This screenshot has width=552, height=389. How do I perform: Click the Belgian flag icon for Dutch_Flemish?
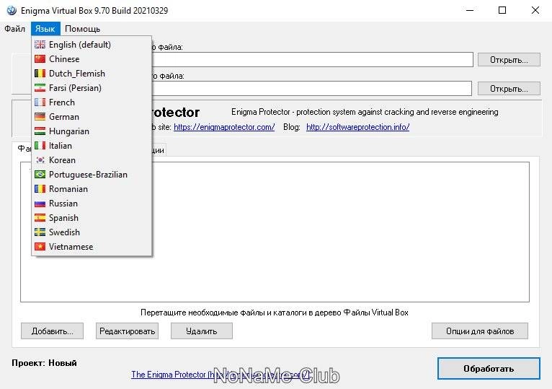point(40,74)
